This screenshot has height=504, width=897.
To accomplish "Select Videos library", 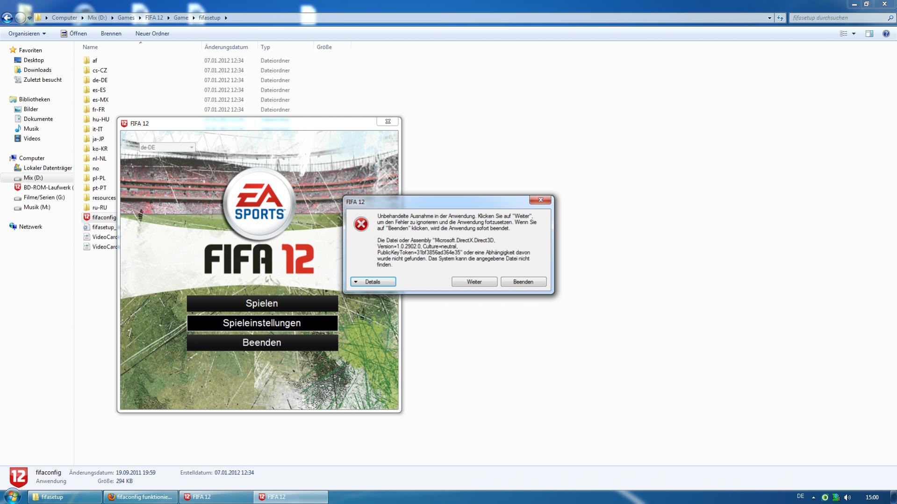I will tap(32, 138).
